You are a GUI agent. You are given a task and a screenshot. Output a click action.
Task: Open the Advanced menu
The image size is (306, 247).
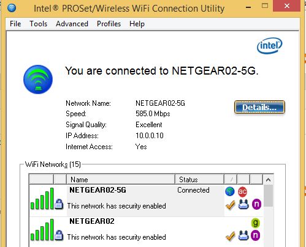pyautogui.click(x=72, y=24)
